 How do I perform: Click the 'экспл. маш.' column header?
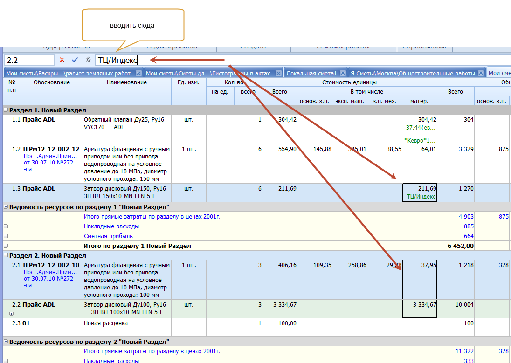pyautogui.click(x=349, y=101)
